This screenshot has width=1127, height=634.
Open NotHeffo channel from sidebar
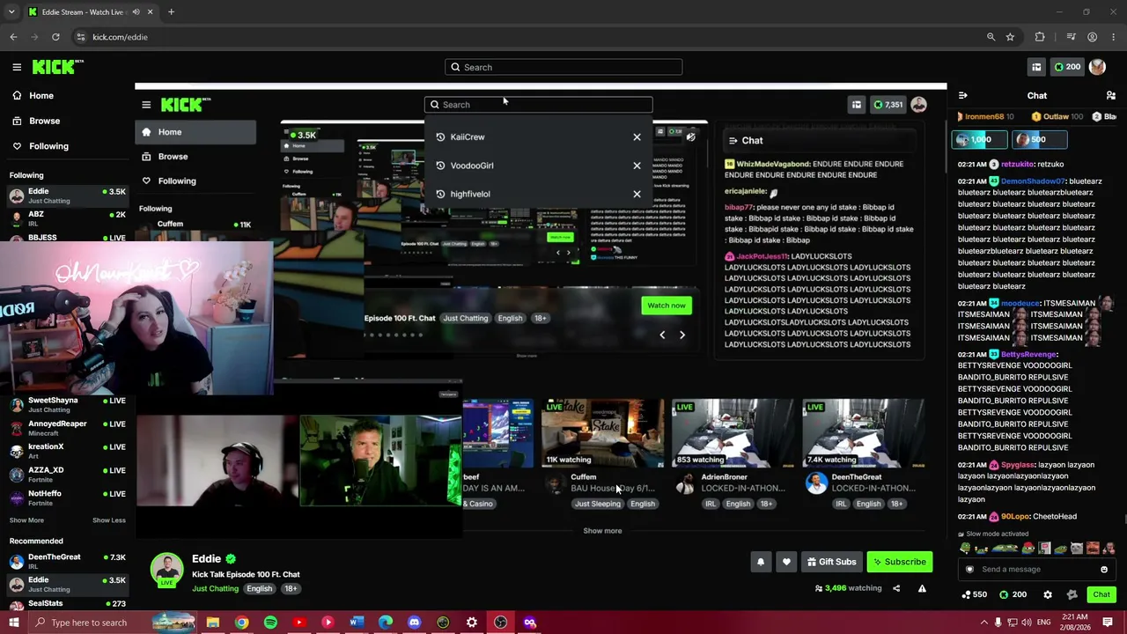67,498
